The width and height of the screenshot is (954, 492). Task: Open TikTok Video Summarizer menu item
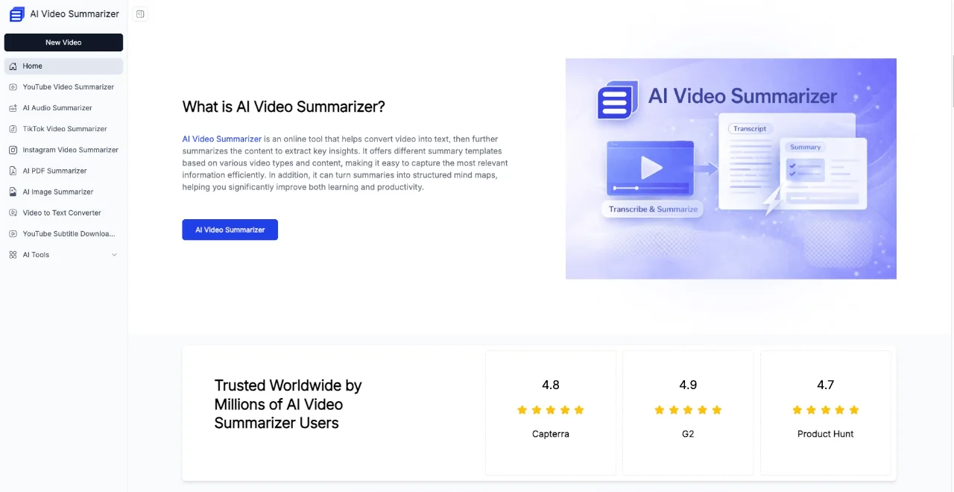(x=63, y=129)
